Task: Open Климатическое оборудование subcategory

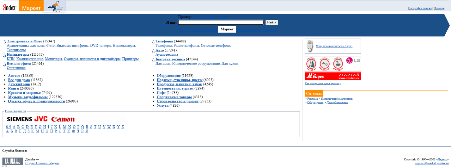Action: (196, 64)
